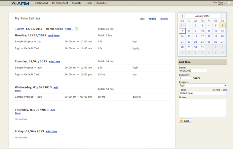Go to previous month in calendar
This screenshot has height=149, width=233.
click(182, 16)
